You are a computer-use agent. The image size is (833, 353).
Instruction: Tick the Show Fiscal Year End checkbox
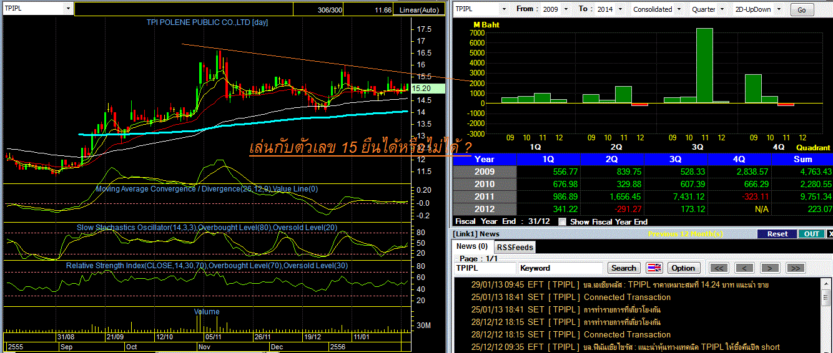(563, 221)
